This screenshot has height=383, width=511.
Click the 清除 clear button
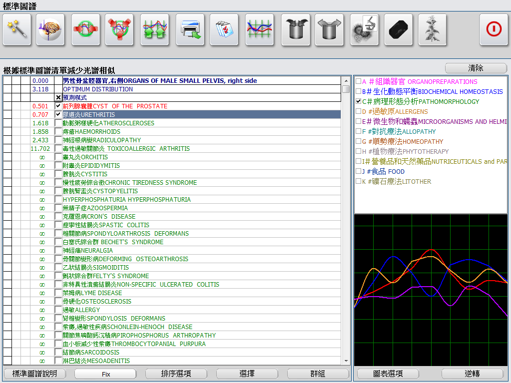click(x=476, y=68)
